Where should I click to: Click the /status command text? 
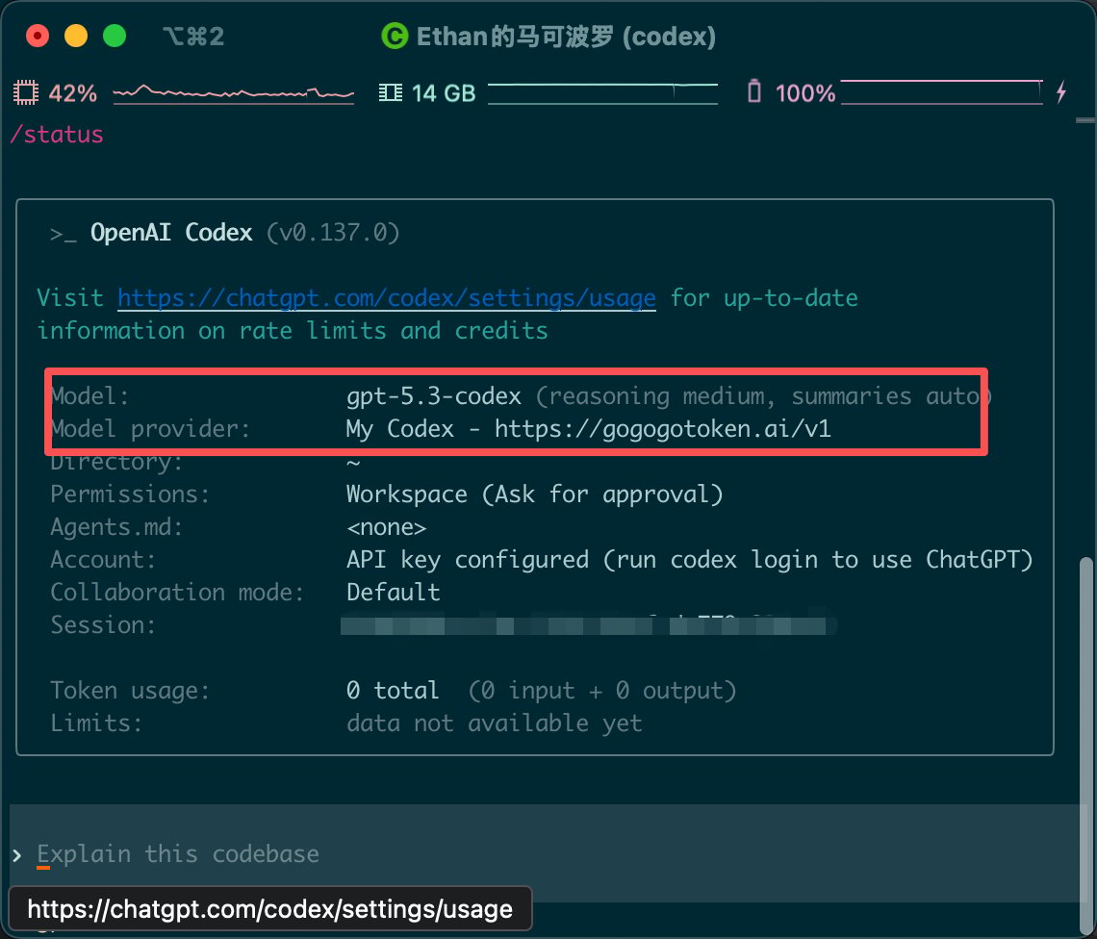pos(57,135)
